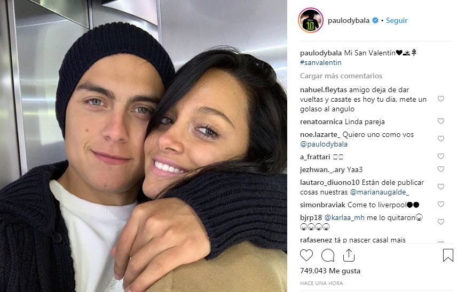Like a_frattari's comment
This screenshot has height=292, width=457.
(441, 156)
